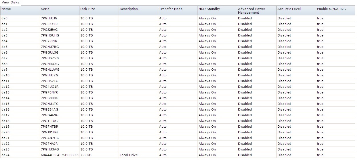Select the da19 disk row name
The width and height of the screenshot is (359, 161).
[6, 127]
